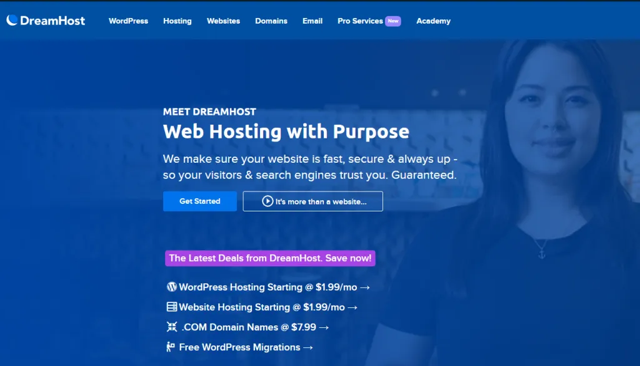
Task: Click the Get Started button
Action: coord(200,201)
